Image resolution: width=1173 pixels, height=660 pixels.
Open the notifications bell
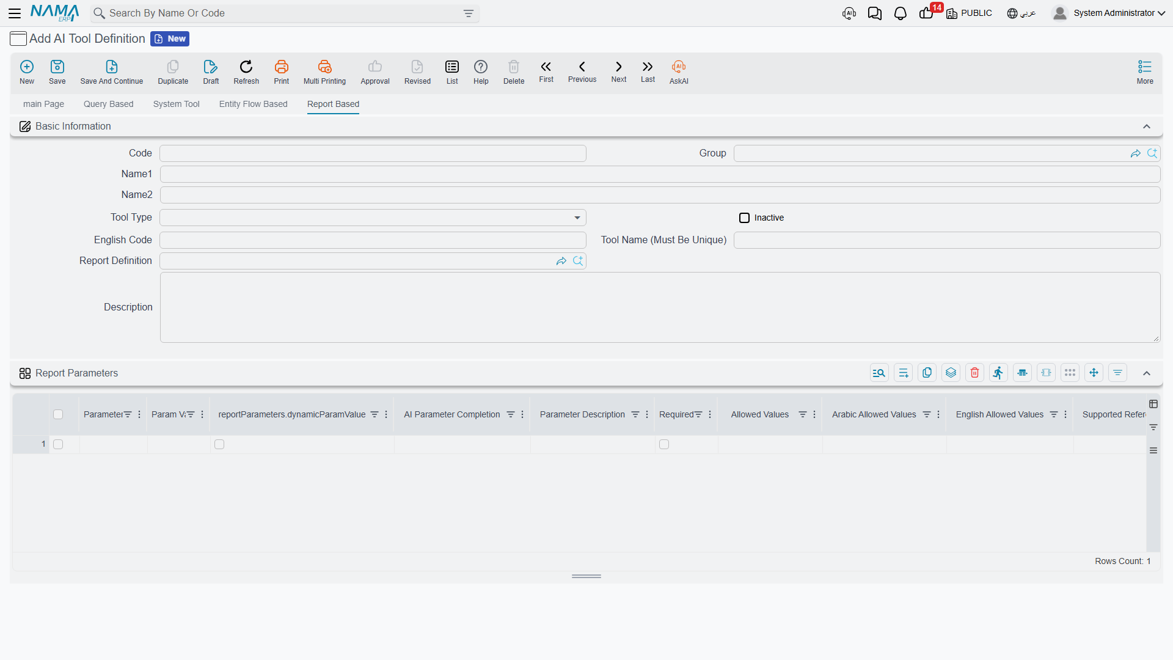point(901,13)
